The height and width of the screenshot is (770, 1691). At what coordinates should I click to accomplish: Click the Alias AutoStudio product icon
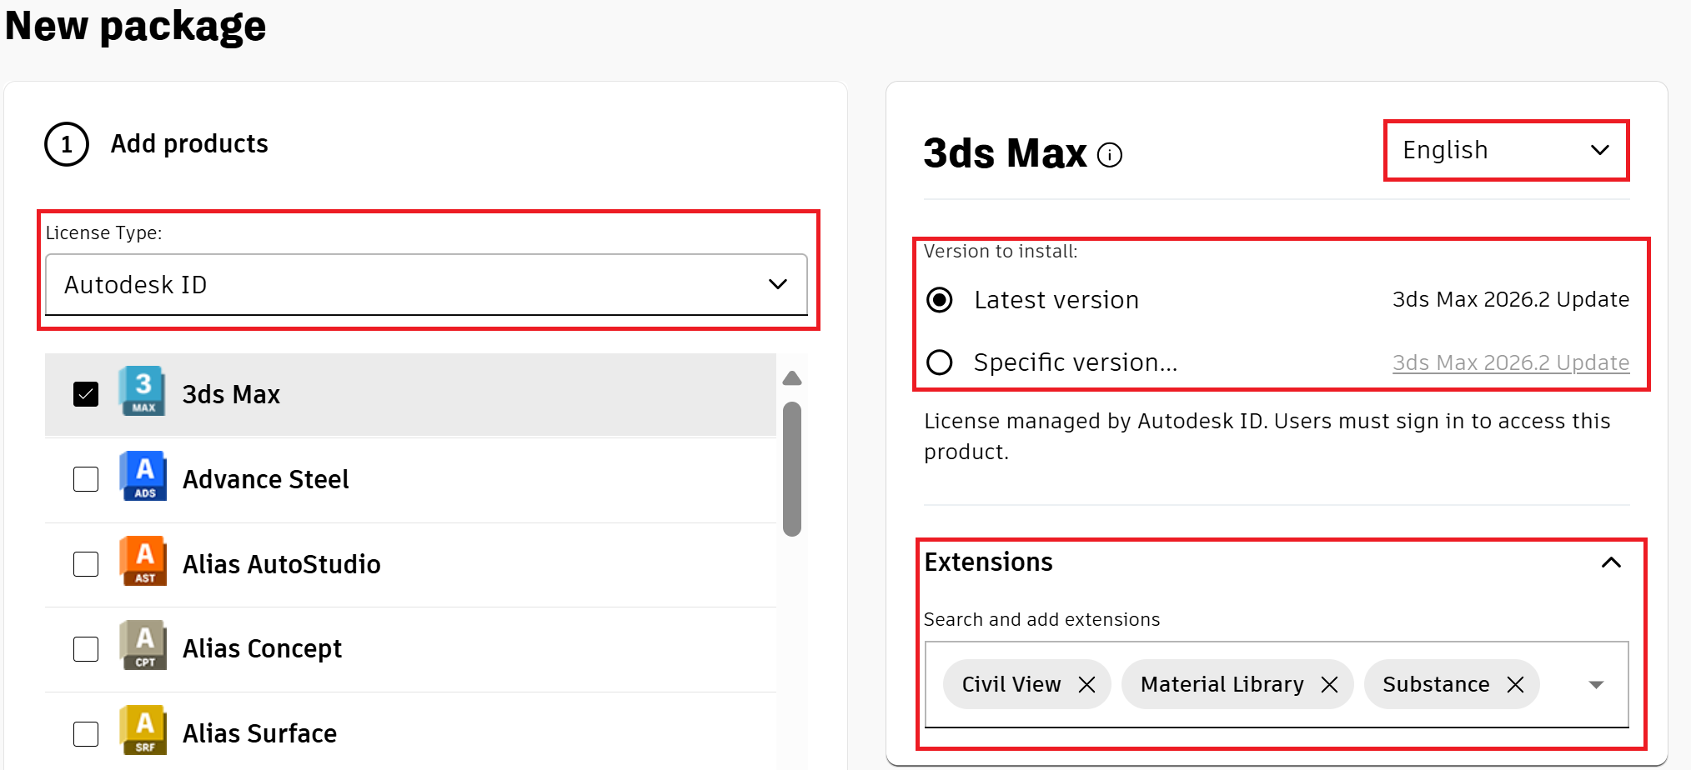pos(142,562)
